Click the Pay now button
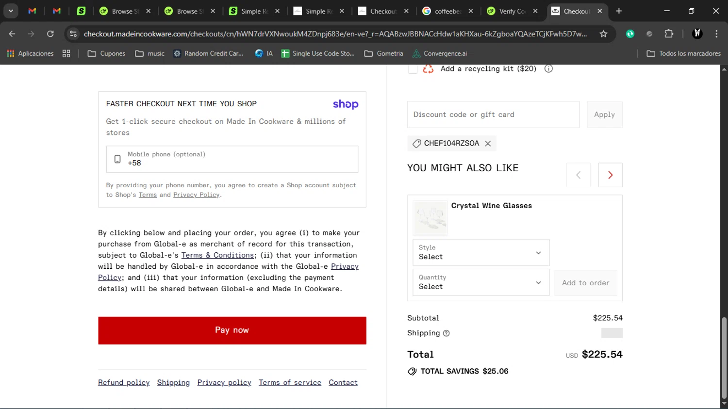The image size is (728, 409). click(x=232, y=330)
